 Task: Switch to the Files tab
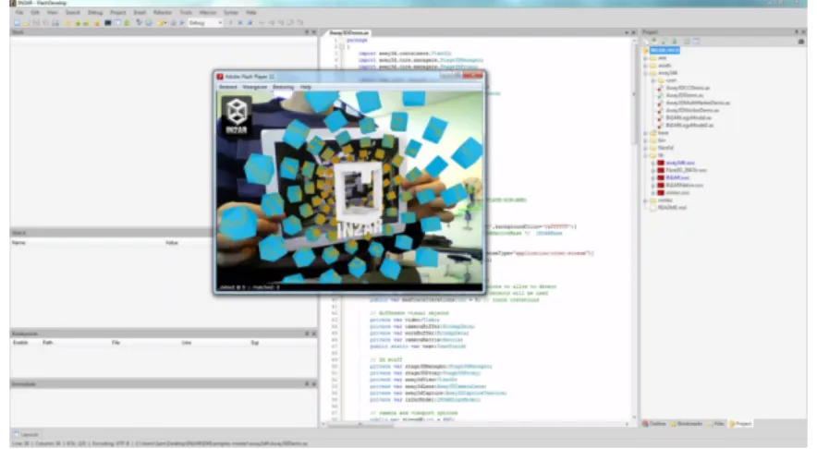(716, 424)
